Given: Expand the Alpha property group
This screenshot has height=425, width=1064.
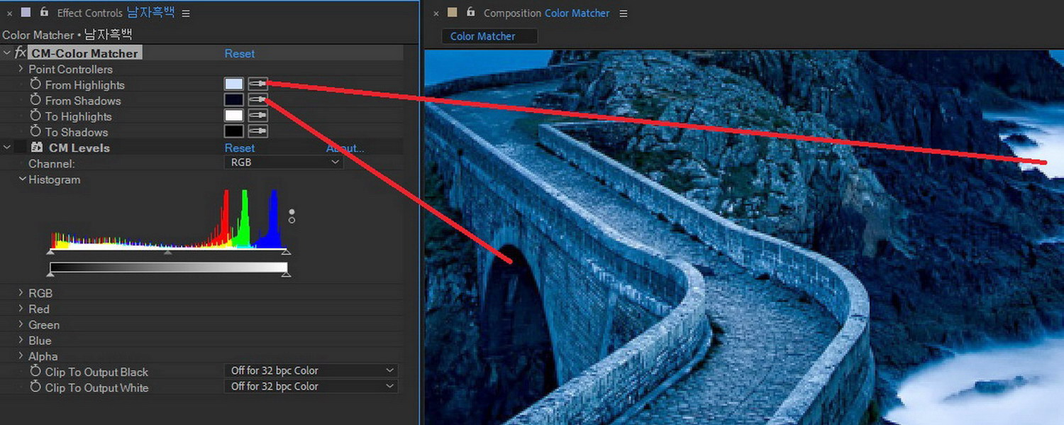Looking at the screenshot, I should [x=21, y=355].
